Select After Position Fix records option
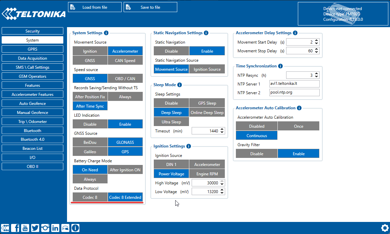Image resolution: width=390 pixels, height=234 pixels. [x=90, y=97]
